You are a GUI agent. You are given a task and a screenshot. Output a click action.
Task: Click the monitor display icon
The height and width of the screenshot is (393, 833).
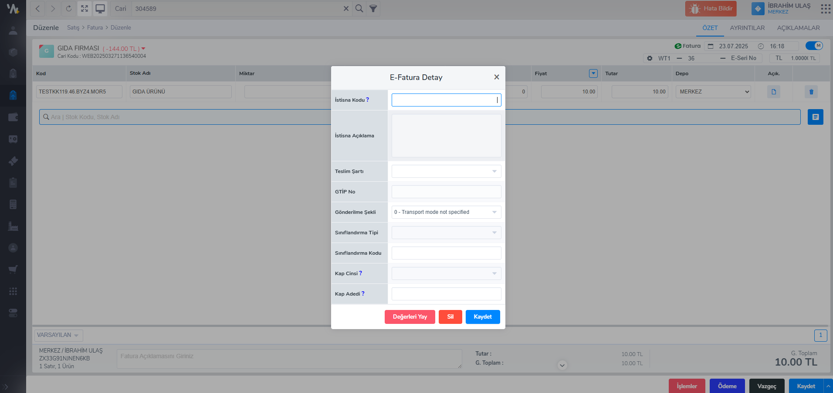click(x=100, y=9)
